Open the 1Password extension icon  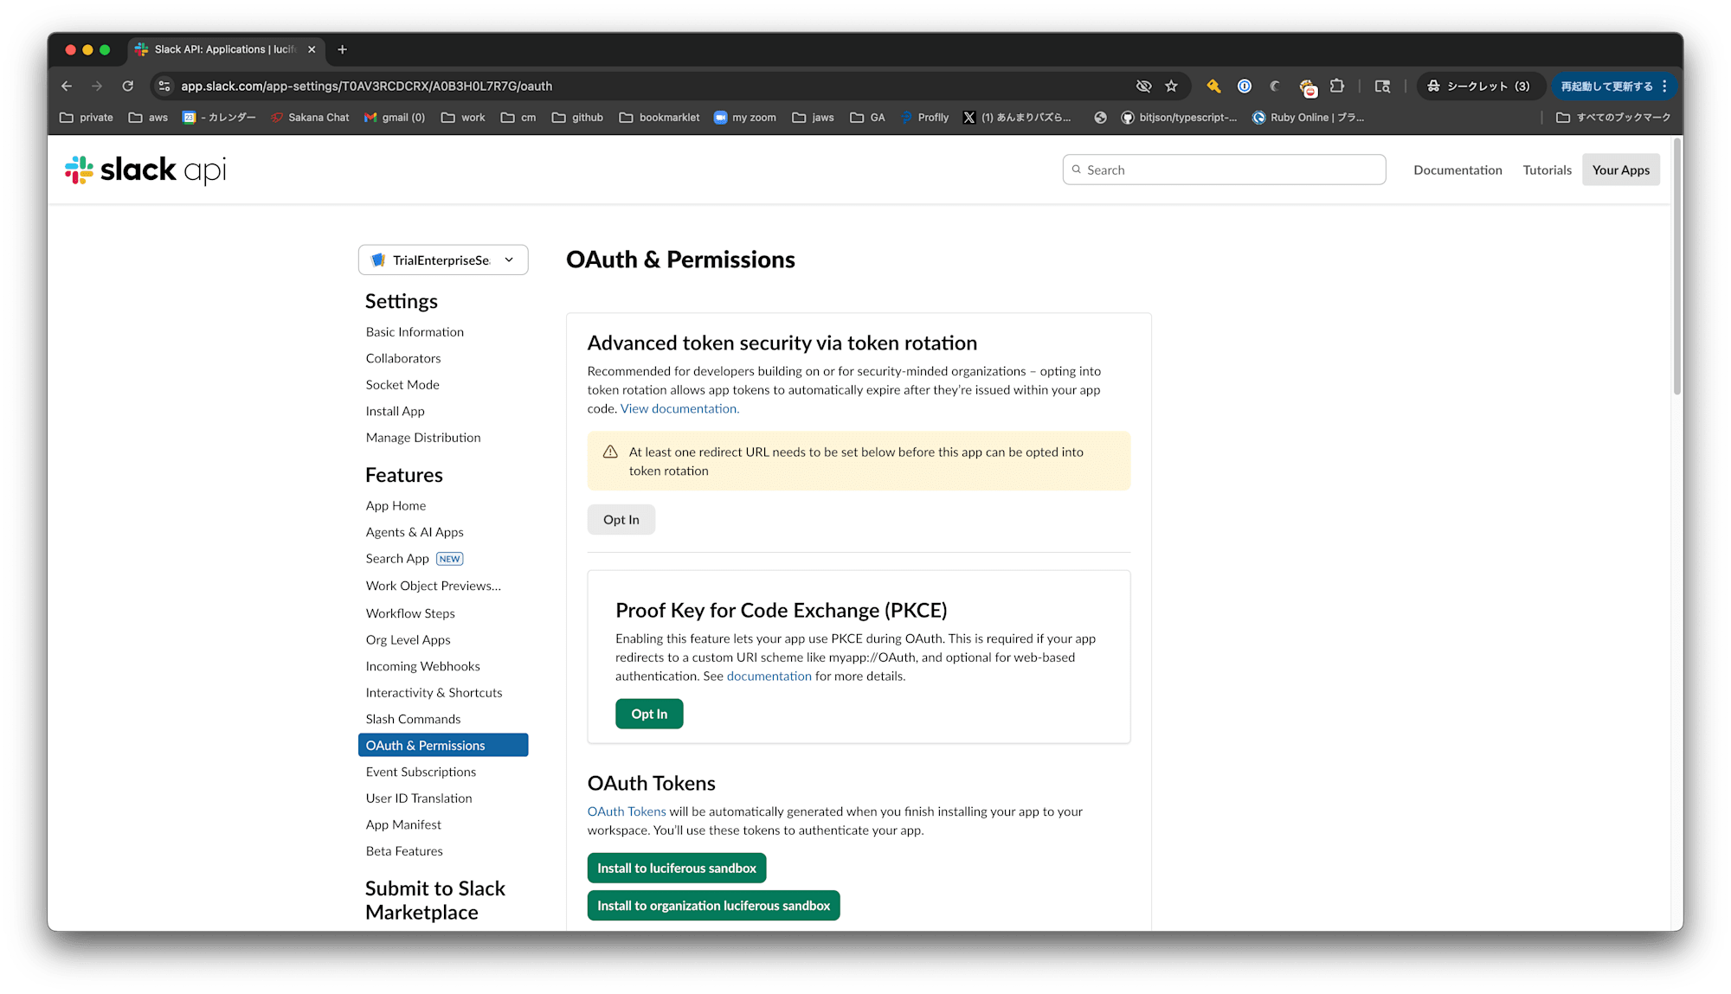coord(1245,86)
